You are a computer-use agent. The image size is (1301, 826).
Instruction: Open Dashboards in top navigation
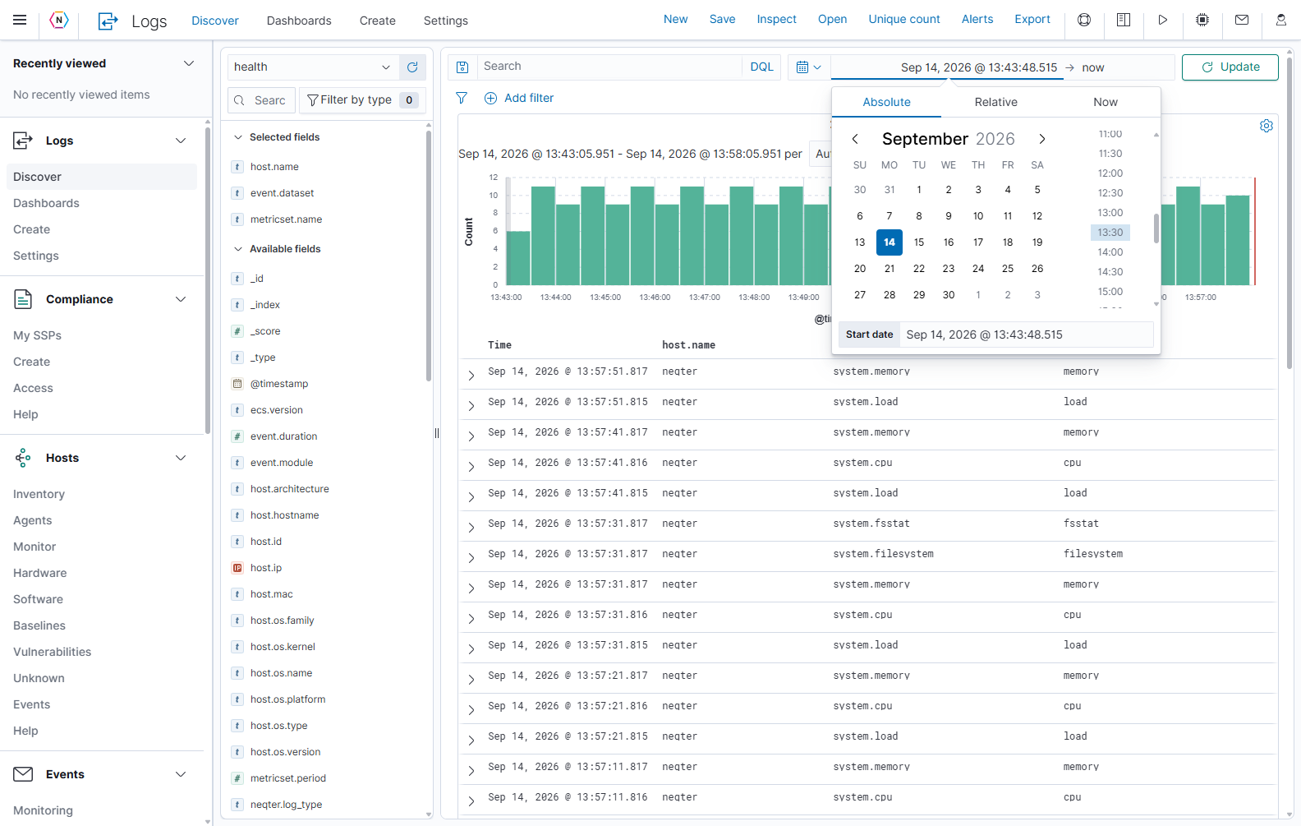tap(299, 21)
